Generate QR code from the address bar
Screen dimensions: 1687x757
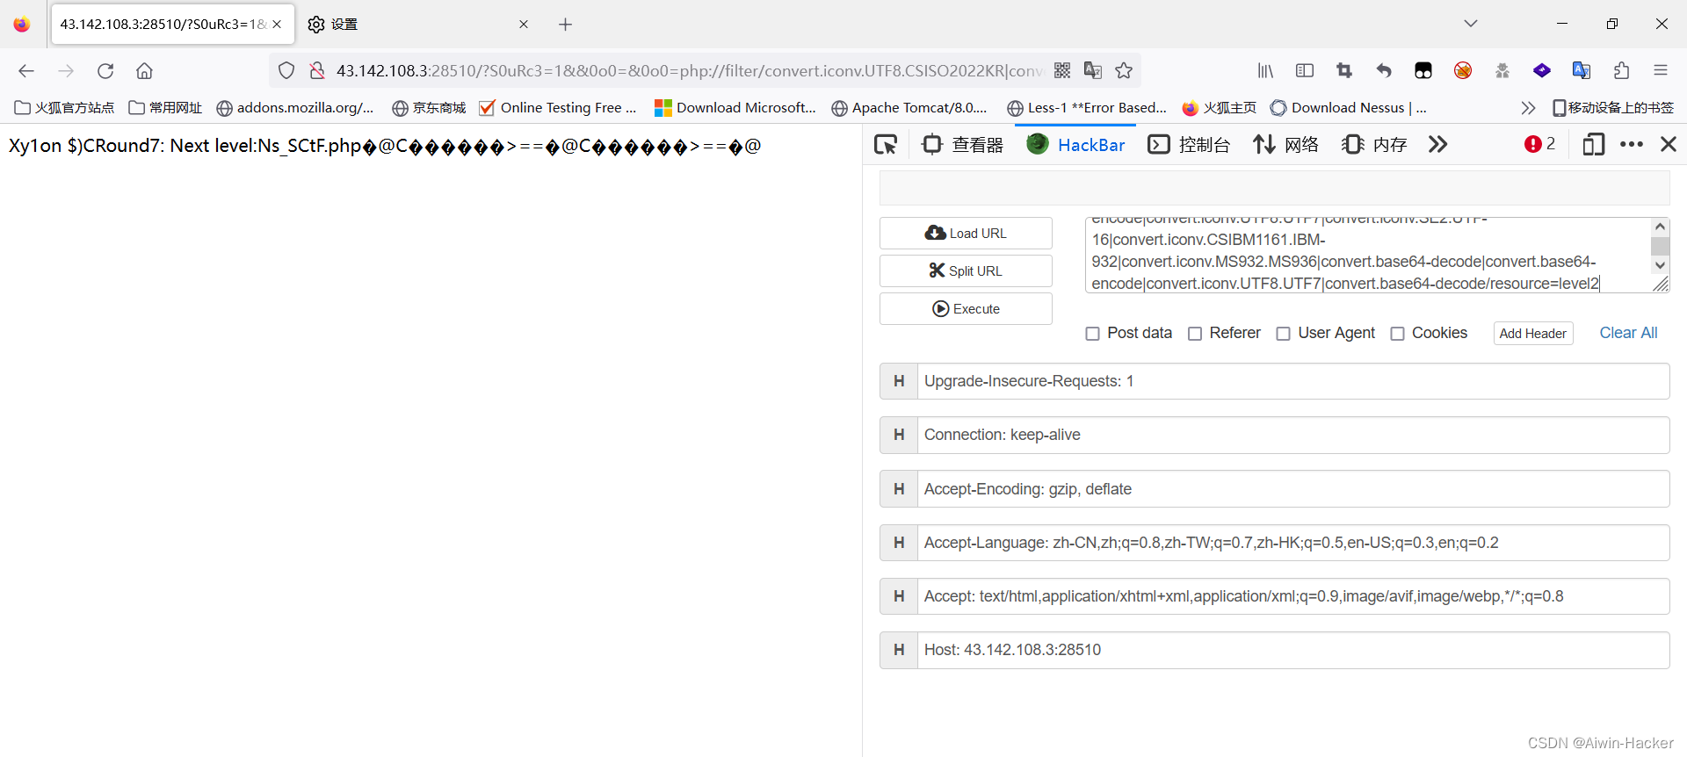click(1062, 71)
